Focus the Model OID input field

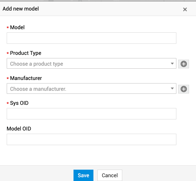tap(91, 139)
